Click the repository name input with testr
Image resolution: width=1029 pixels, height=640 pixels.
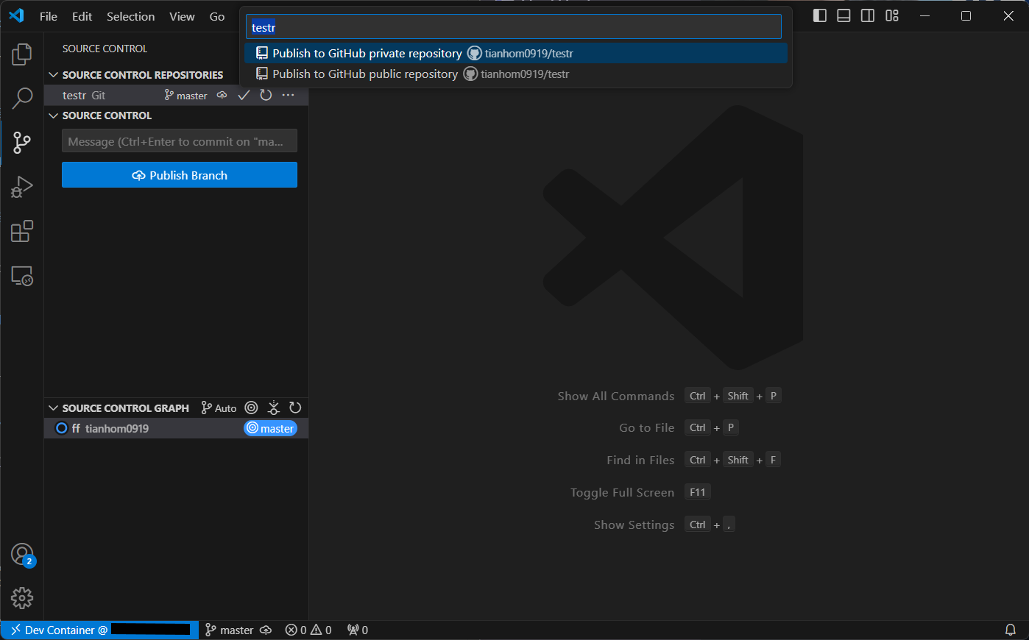coord(514,27)
